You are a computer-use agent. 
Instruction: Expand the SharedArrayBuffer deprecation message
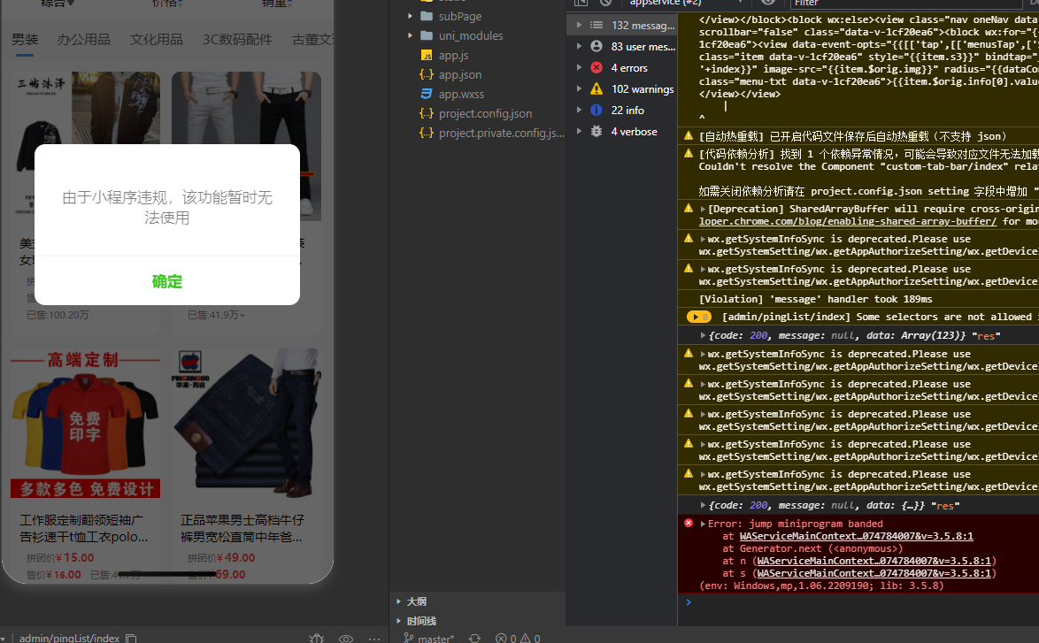tap(703, 209)
